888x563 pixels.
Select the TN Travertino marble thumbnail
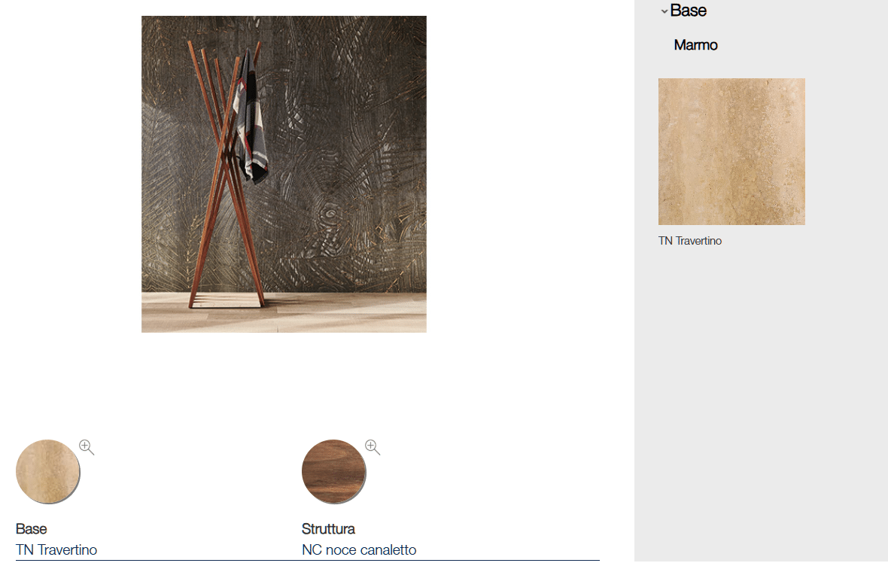pos(731,151)
